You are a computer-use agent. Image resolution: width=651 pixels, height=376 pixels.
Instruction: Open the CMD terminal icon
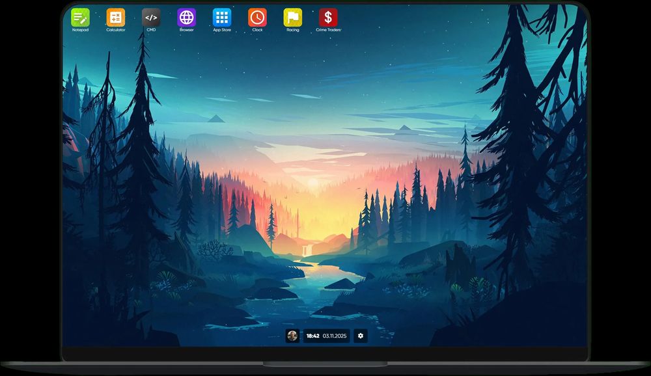[151, 18]
